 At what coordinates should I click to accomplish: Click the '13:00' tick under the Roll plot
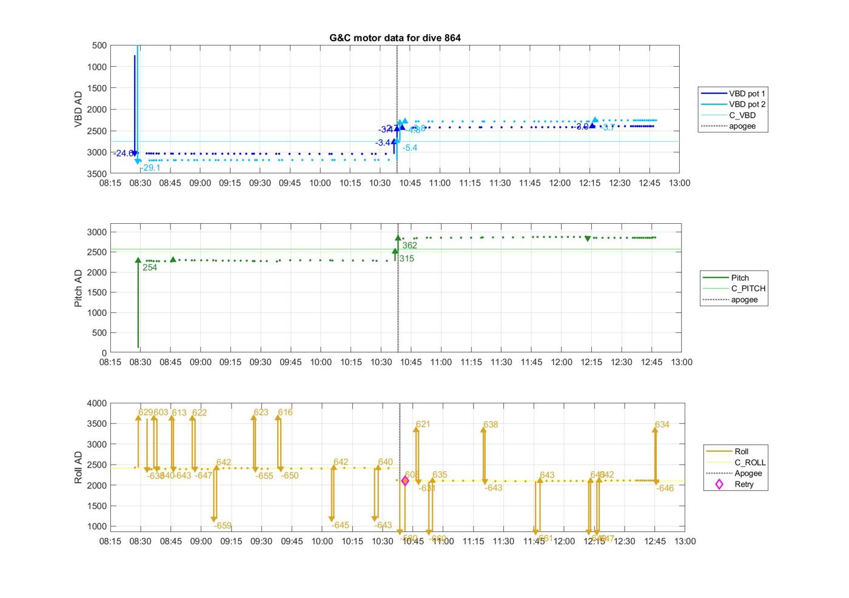685,542
